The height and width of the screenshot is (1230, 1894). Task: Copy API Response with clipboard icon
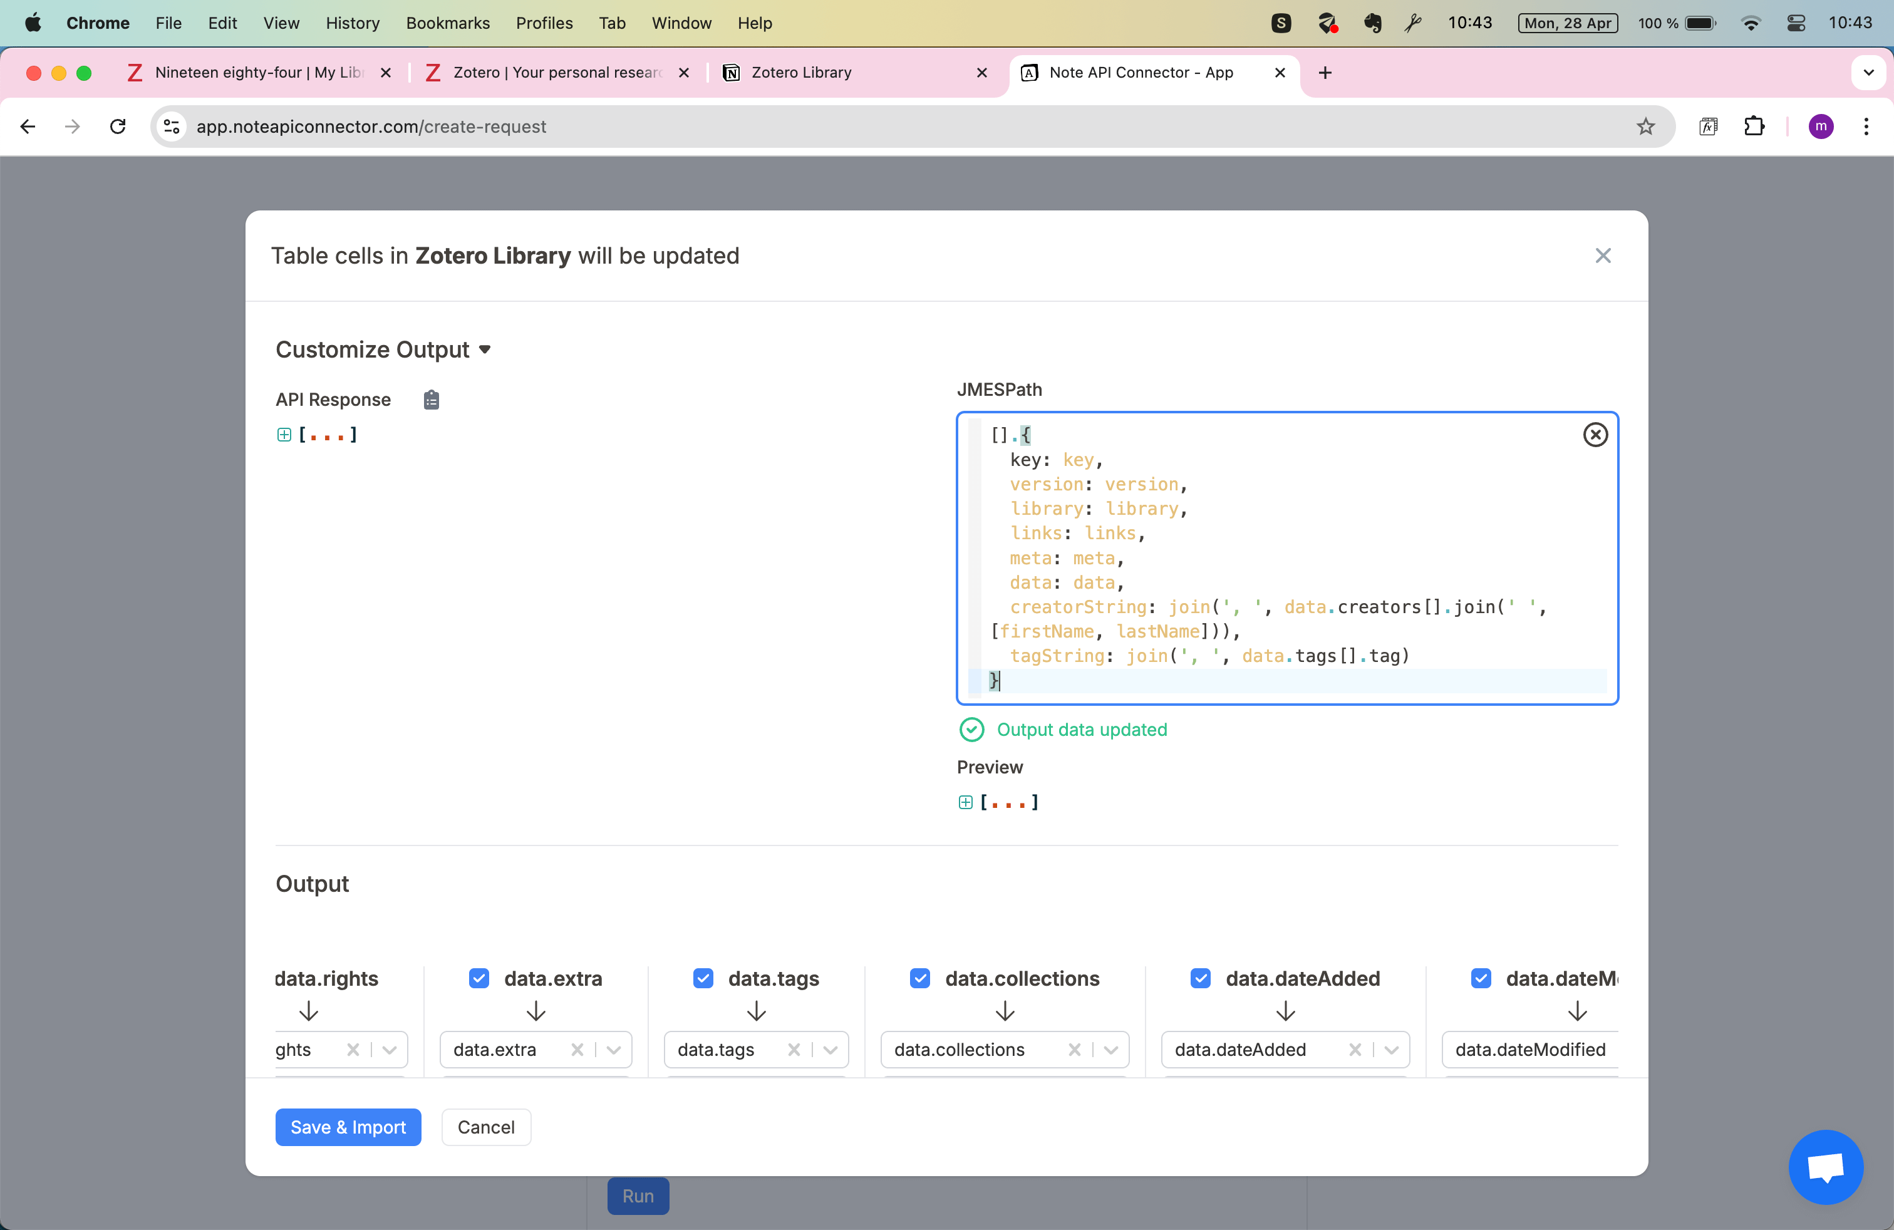pos(432,400)
